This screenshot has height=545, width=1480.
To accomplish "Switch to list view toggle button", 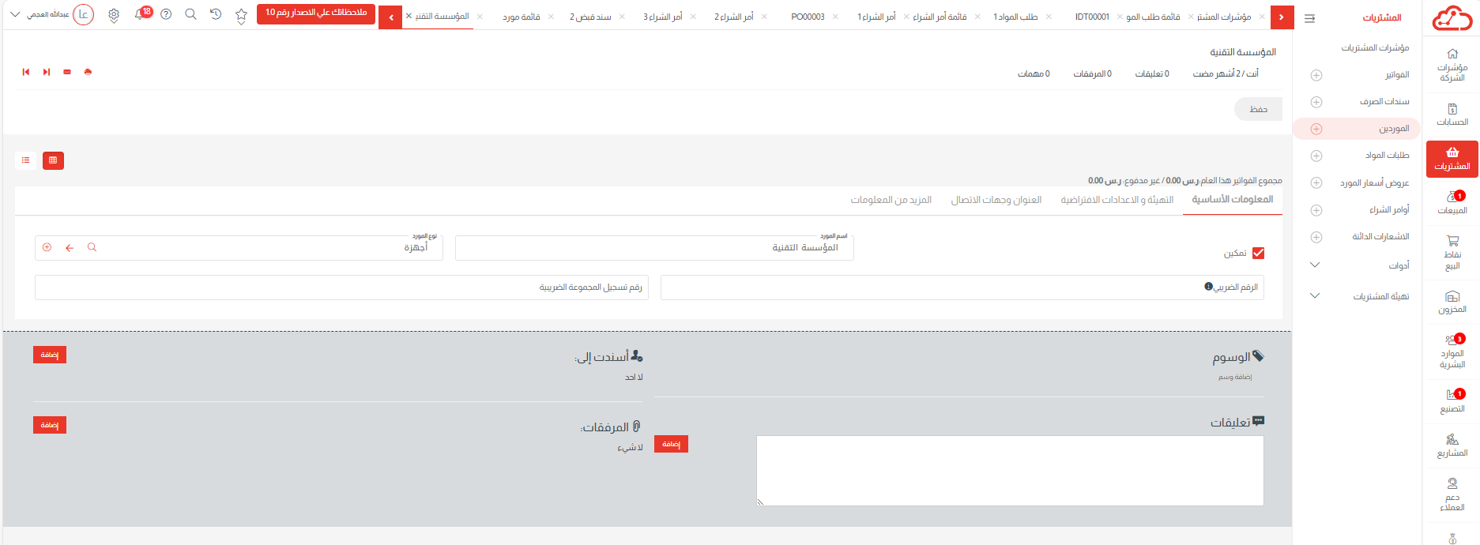I will click(26, 160).
